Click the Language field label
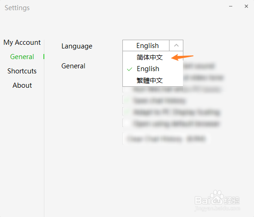Image resolution: width=254 pixels, height=217 pixels. 77,46
